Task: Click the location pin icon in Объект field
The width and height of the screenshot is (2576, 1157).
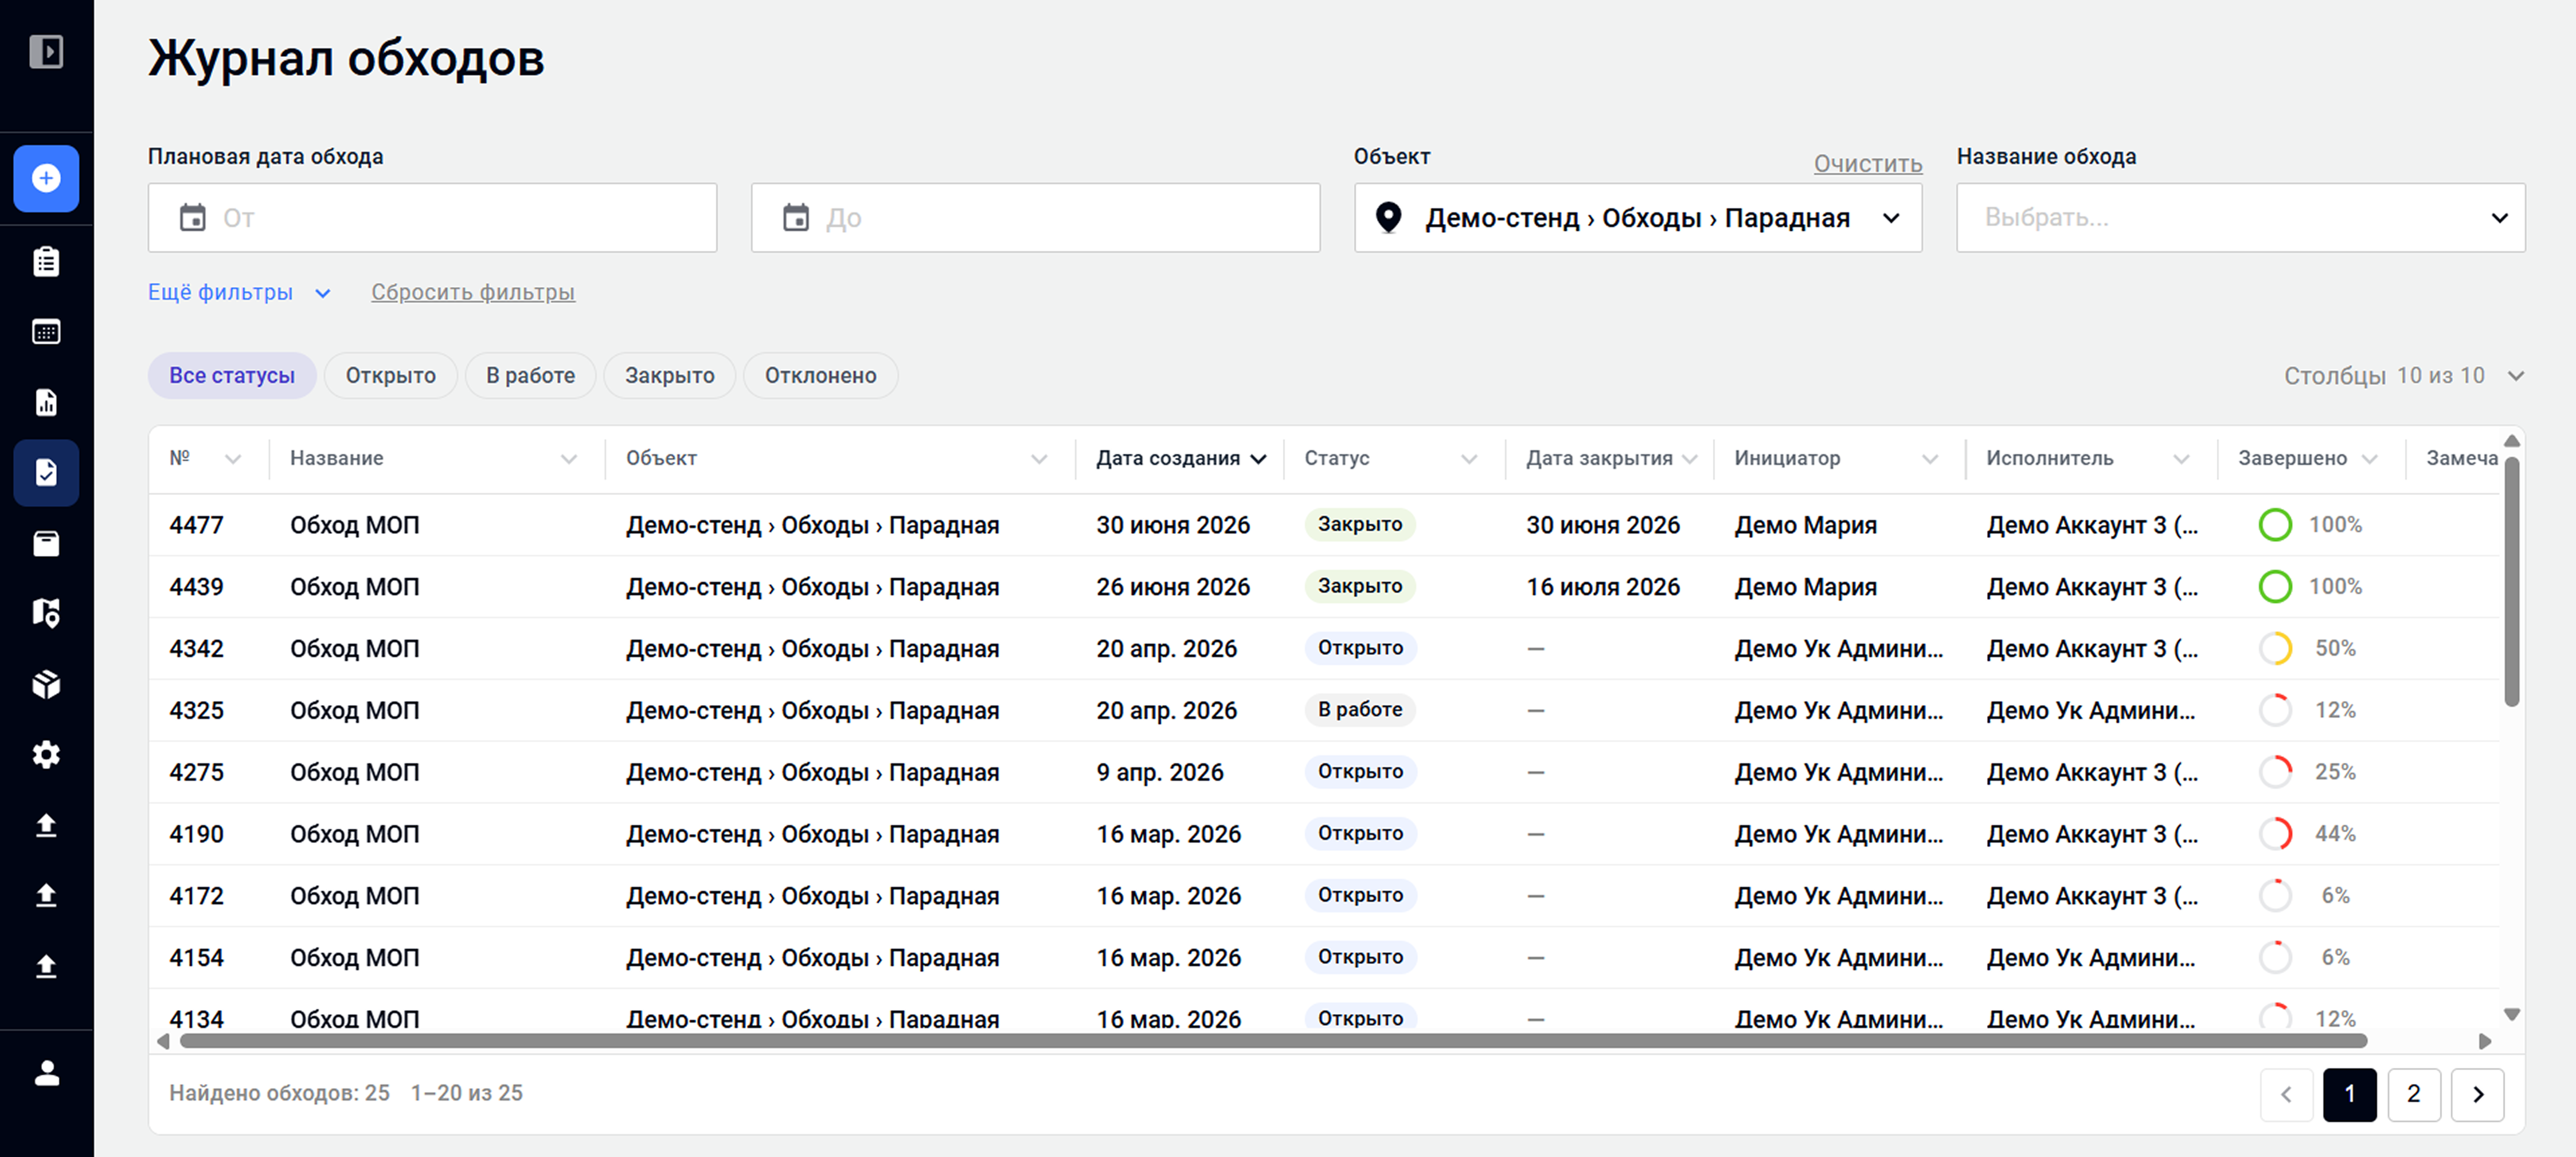Action: pyautogui.click(x=1389, y=217)
